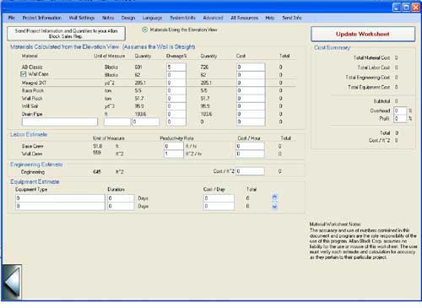Screen dimensions: 422x308
Task: Click the AB Classic cost field
Action: pyautogui.click(x=251, y=67)
